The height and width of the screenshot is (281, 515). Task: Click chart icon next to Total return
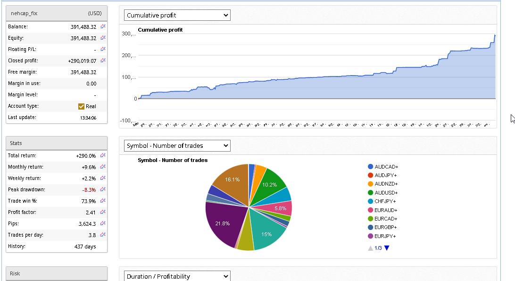(103, 155)
